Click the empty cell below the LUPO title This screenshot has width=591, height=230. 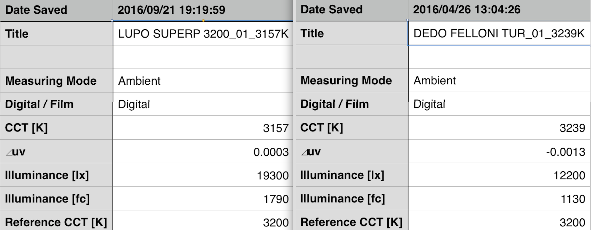[203, 57]
